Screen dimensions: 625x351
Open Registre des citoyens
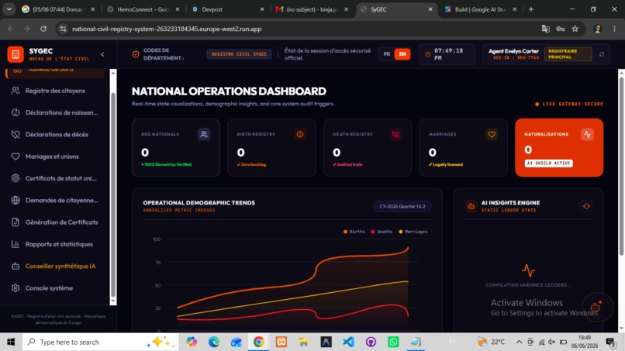[x=55, y=91]
